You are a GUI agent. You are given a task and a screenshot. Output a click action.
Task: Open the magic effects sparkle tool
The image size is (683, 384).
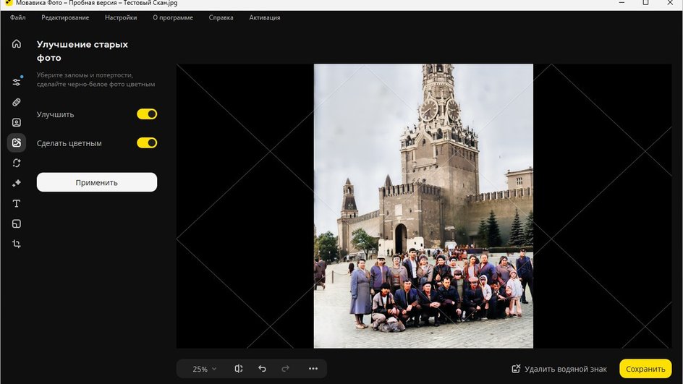pyautogui.click(x=17, y=183)
